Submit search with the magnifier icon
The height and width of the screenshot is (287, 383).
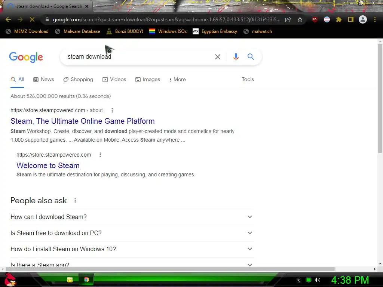click(251, 57)
